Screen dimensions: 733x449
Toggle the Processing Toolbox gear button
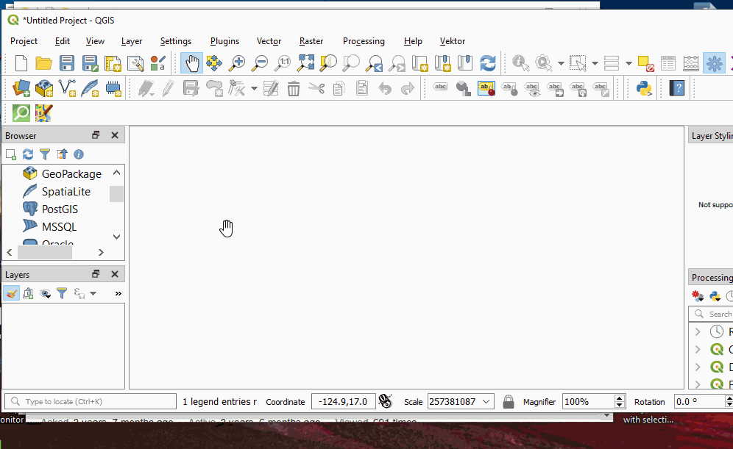714,63
